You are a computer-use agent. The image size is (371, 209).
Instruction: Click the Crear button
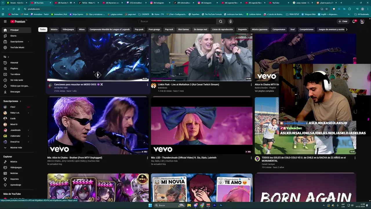[343, 21]
